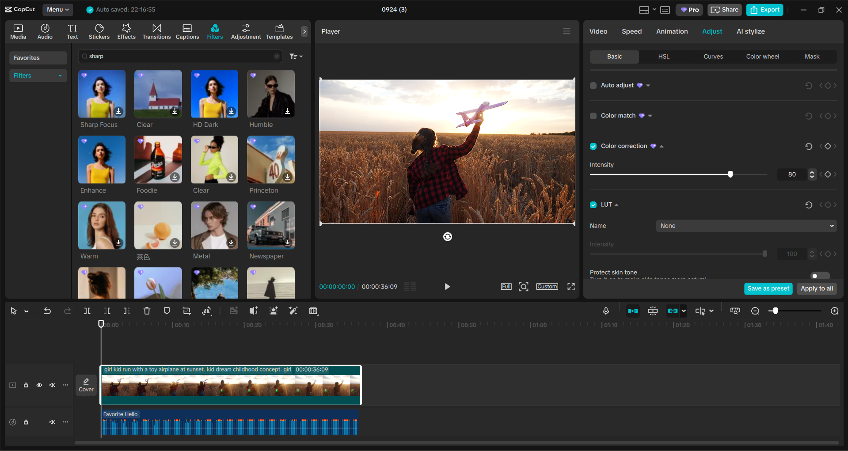Select the Effects panel icon
848x451 pixels.
(x=126, y=31)
